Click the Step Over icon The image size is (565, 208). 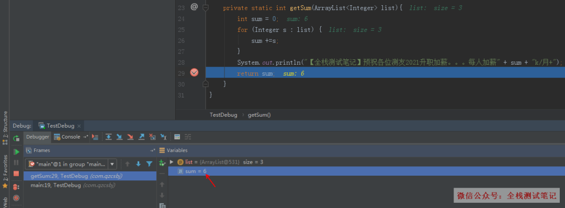pyautogui.click(x=108, y=137)
